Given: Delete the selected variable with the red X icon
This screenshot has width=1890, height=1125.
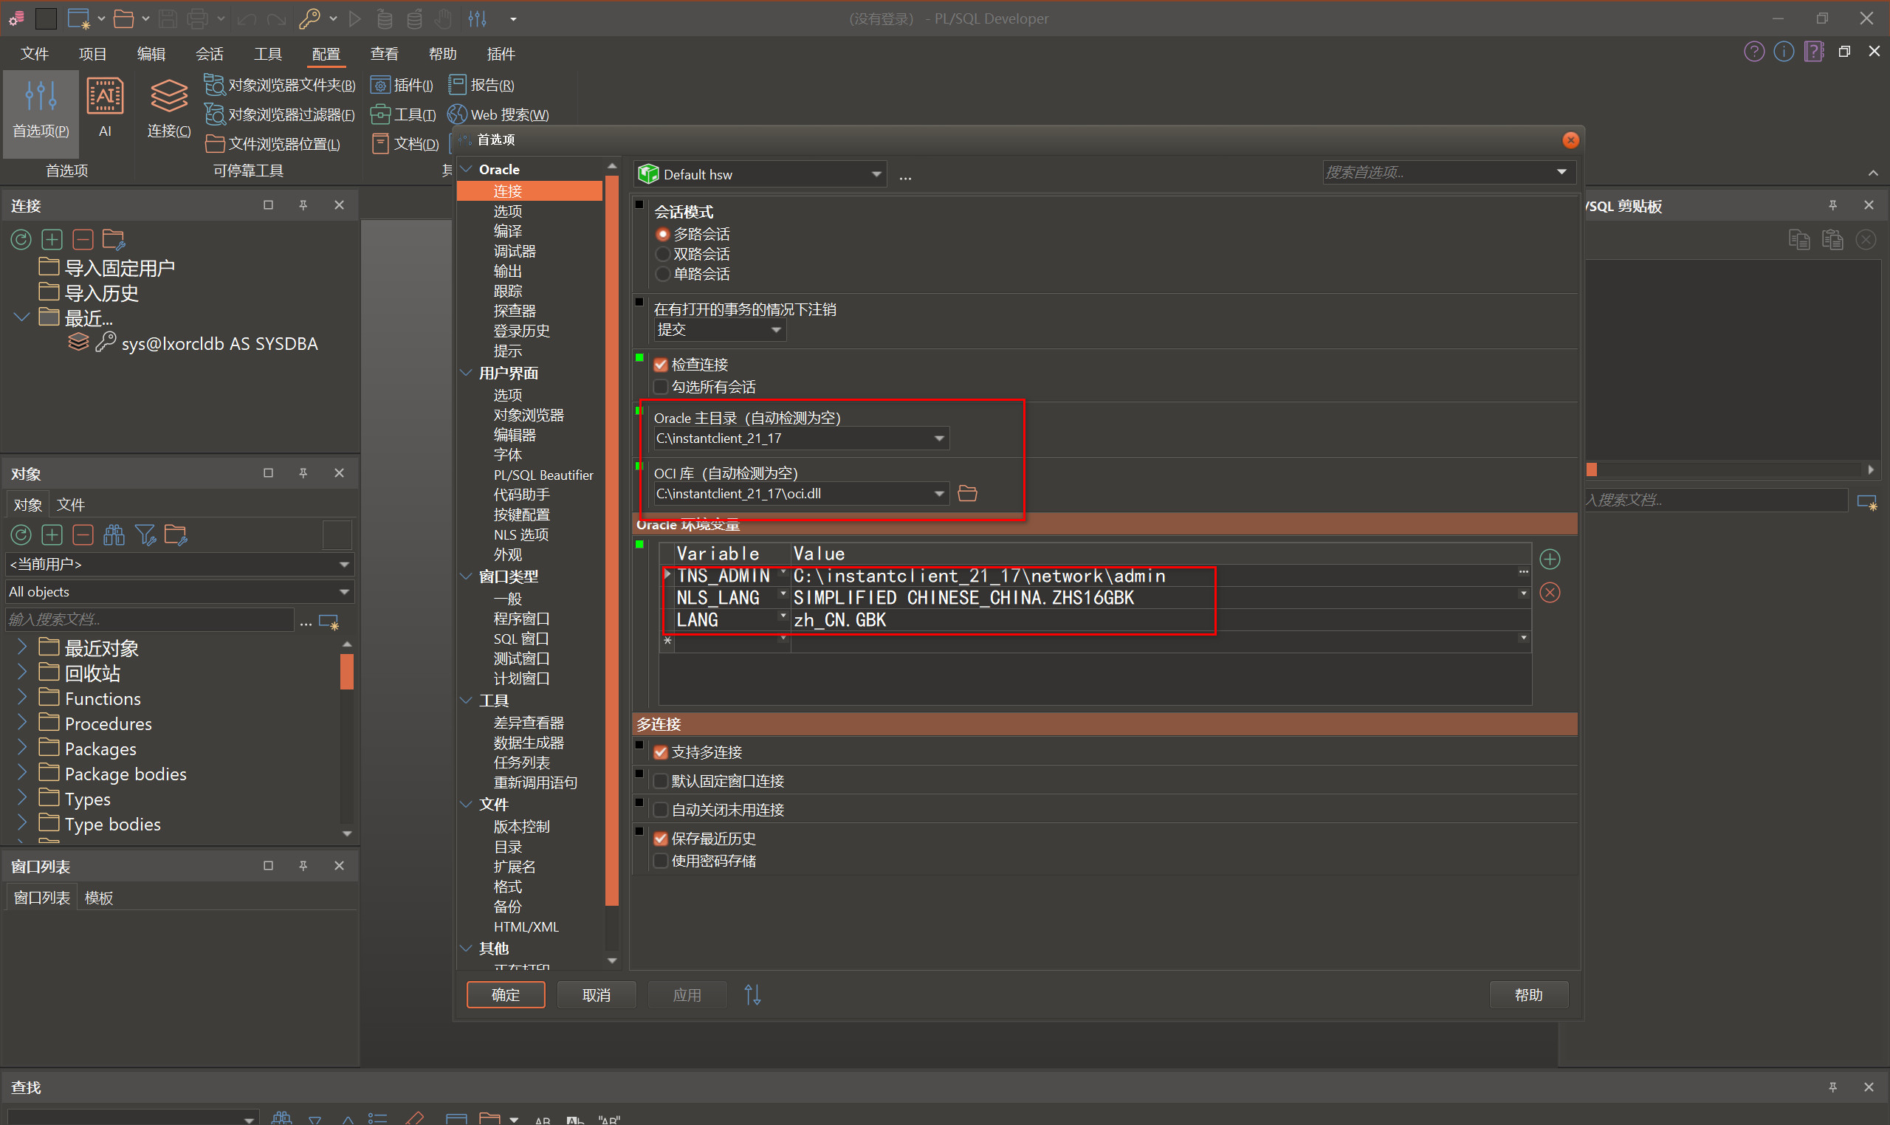Looking at the screenshot, I should click(x=1550, y=593).
